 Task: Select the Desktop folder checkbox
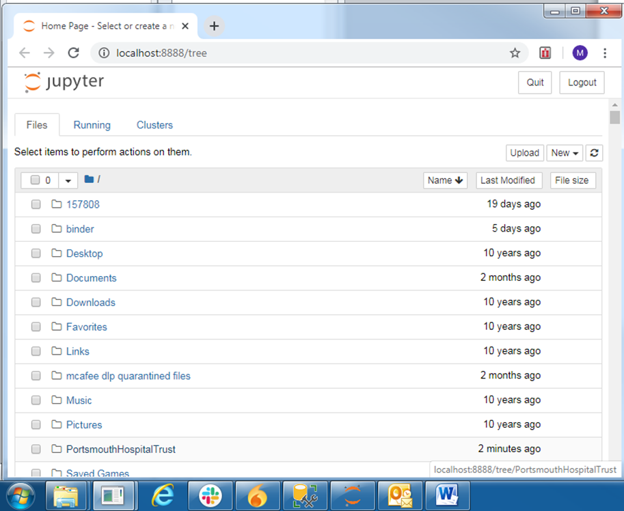click(x=36, y=253)
